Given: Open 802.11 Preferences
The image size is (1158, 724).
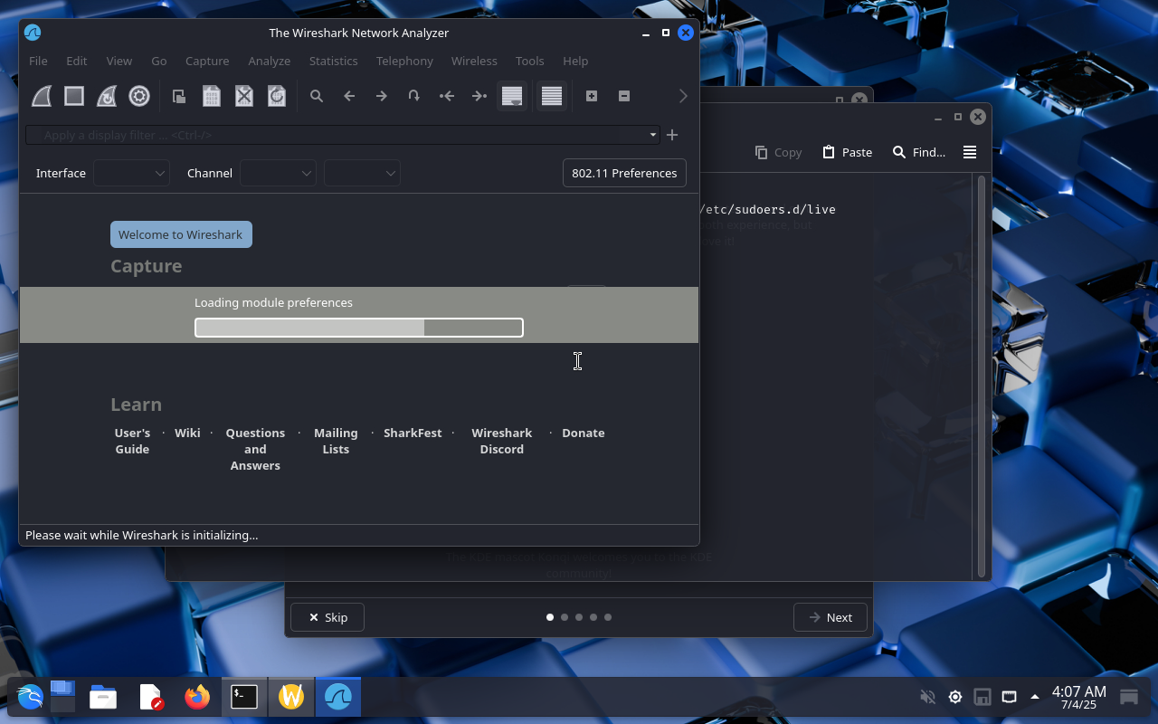Looking at the screenshot, I should click(624, 173).
